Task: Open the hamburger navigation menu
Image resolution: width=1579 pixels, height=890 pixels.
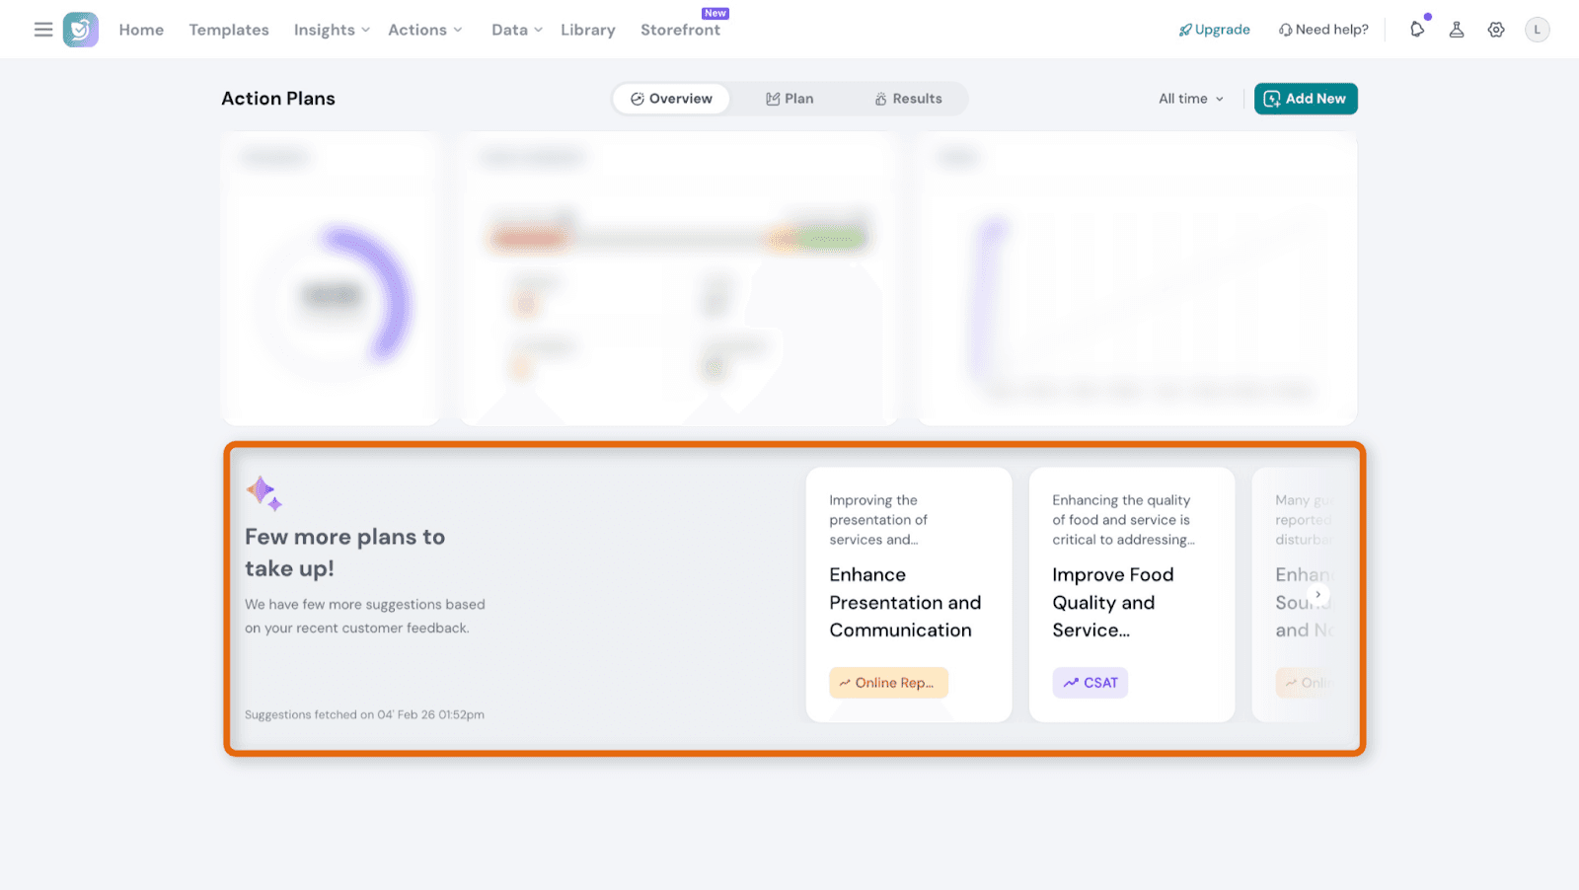Action: (x=43, y=30)
